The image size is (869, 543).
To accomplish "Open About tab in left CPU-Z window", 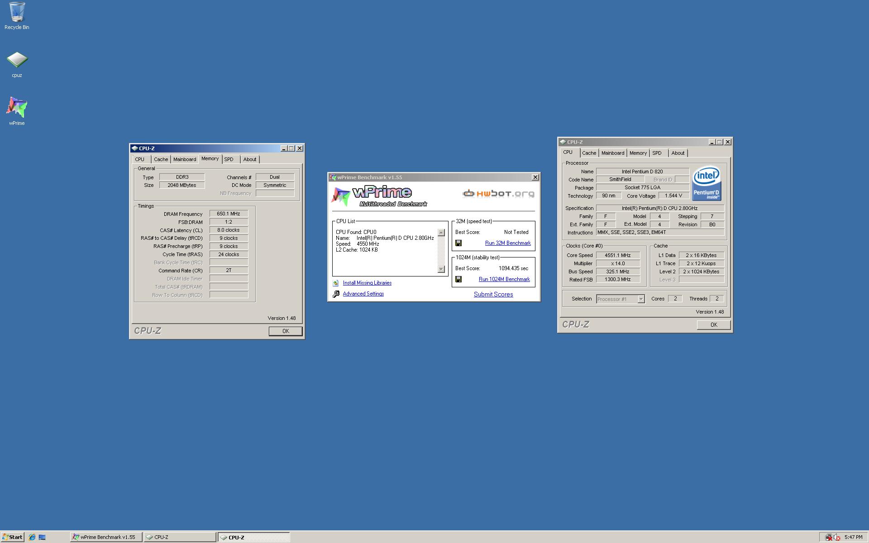I will point(249,159).
